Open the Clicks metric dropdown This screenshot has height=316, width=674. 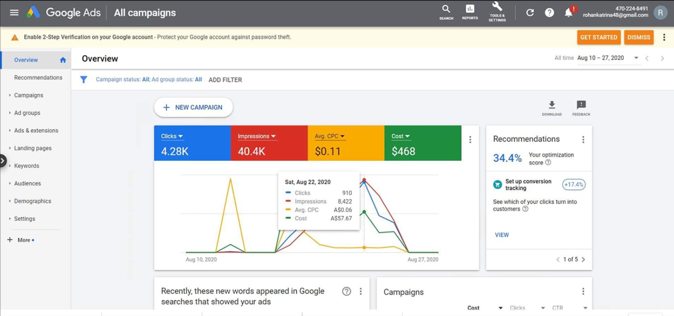coord(172,137)
